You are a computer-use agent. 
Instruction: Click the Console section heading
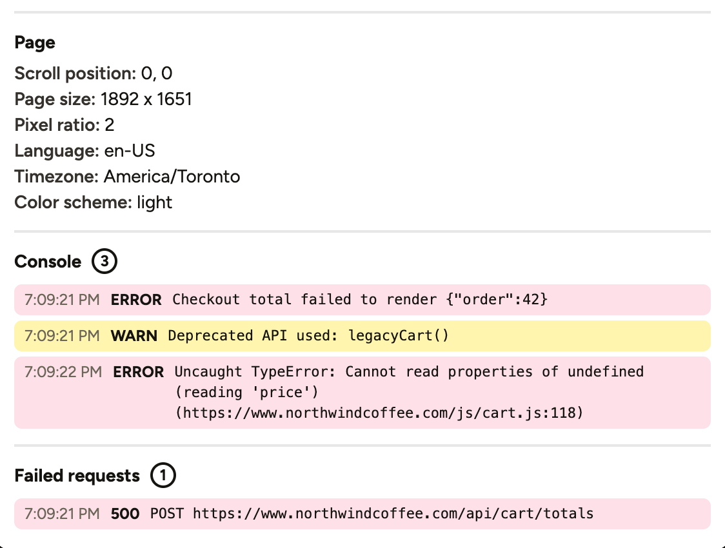(48, 262)
